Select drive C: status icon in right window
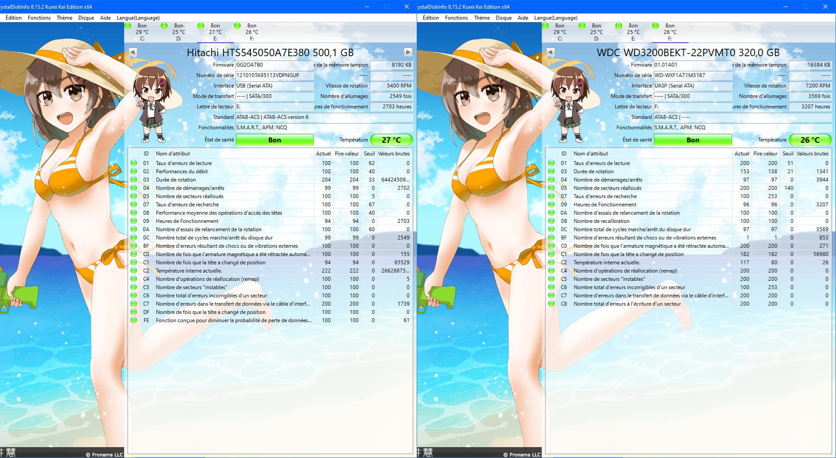 tap(545, 26)
